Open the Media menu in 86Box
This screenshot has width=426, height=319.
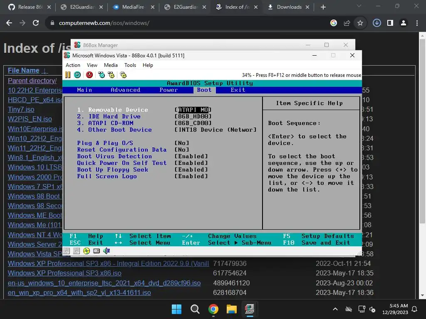click(x=111, y=65)
